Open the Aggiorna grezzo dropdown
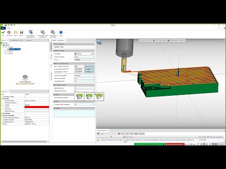226x169 pixels. tap(84, 88)
